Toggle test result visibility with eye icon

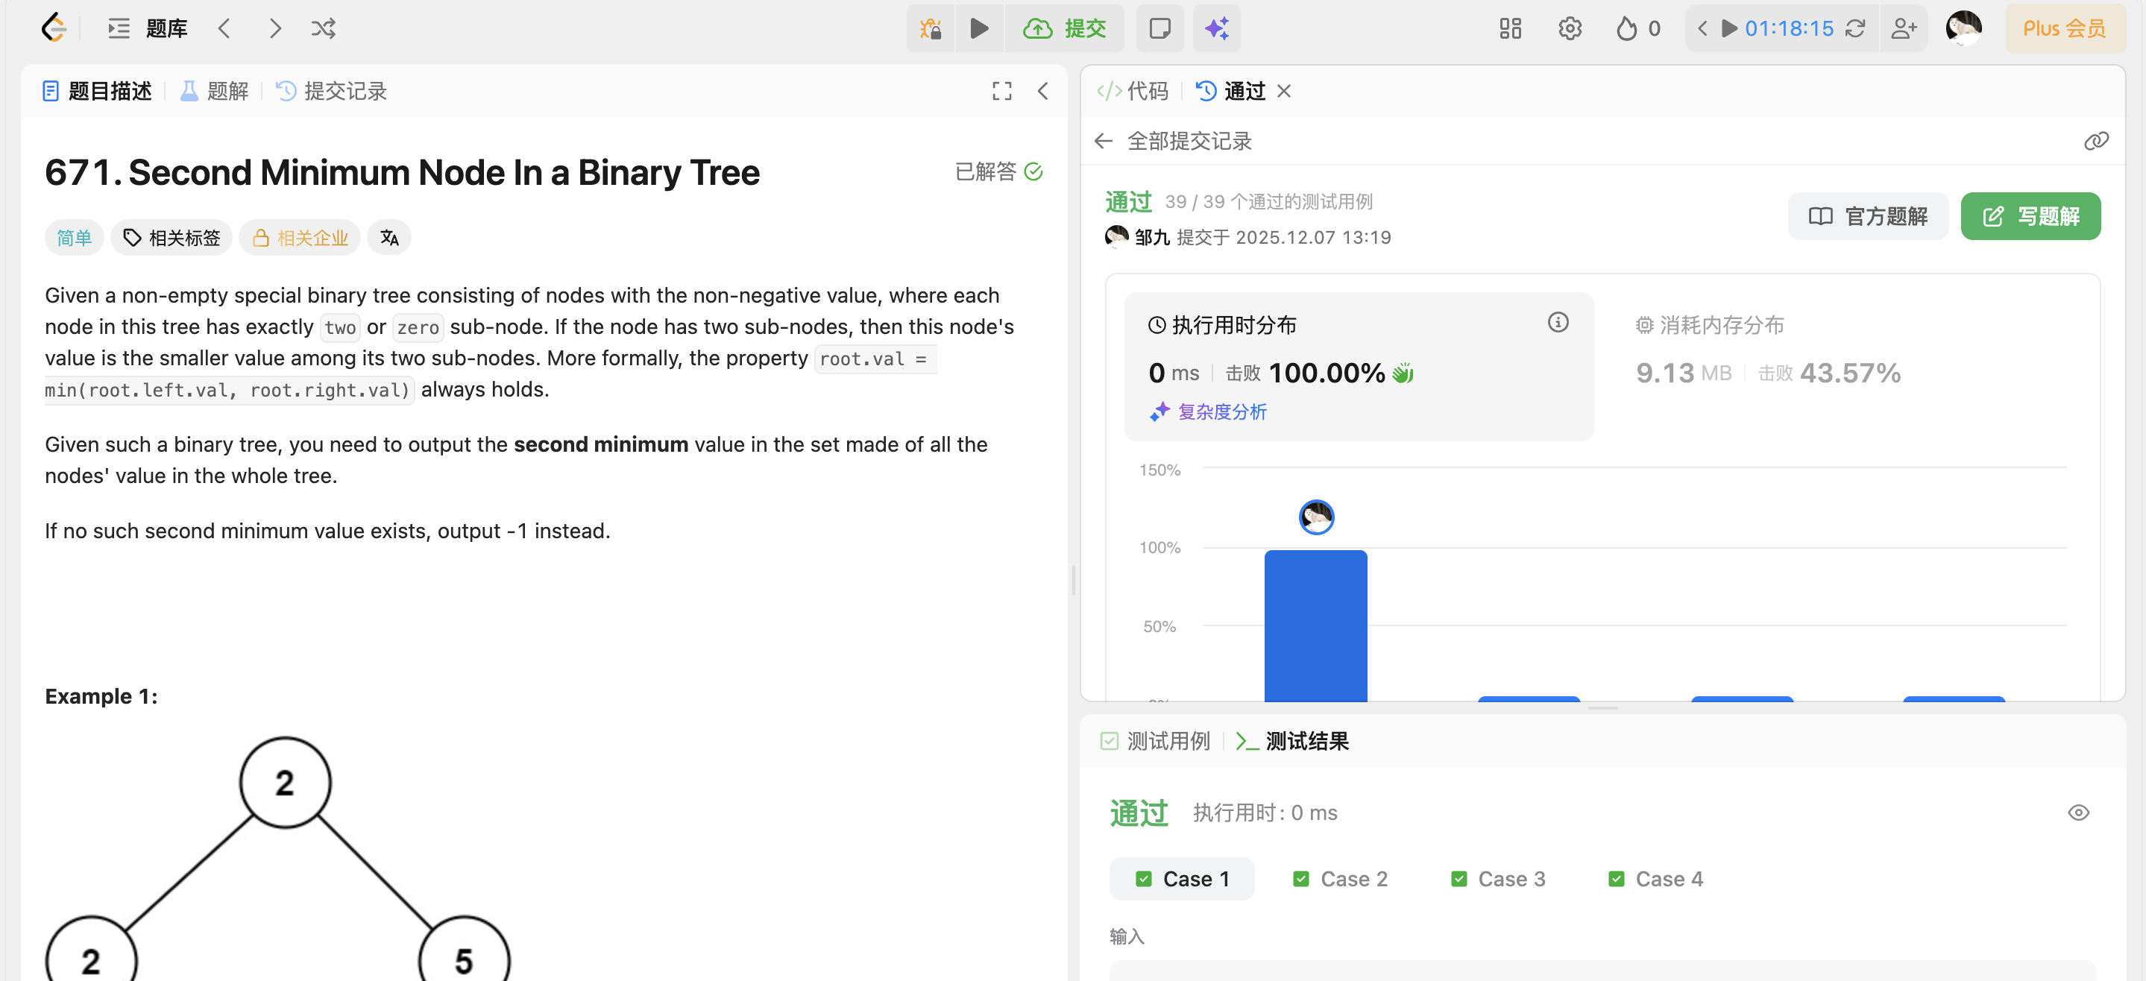(x=2077, y=813)
